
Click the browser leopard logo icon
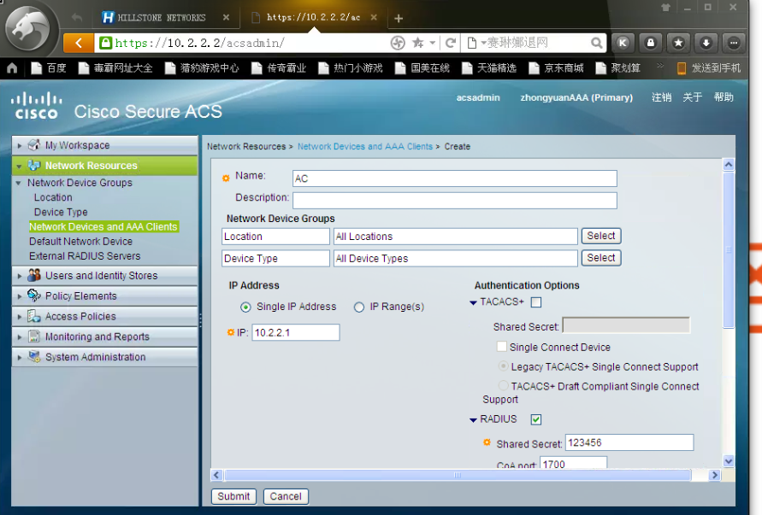click(28, 28)
